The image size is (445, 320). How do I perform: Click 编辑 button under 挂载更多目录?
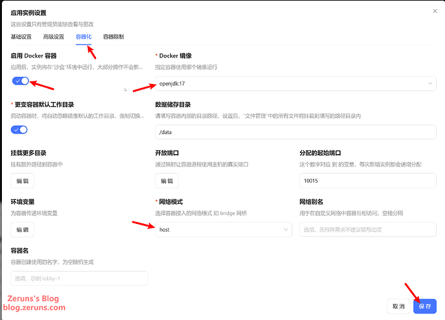pyautogui.click(x=23, y=181)
